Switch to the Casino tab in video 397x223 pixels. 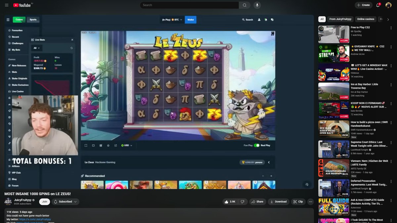[x=19, y=20]
